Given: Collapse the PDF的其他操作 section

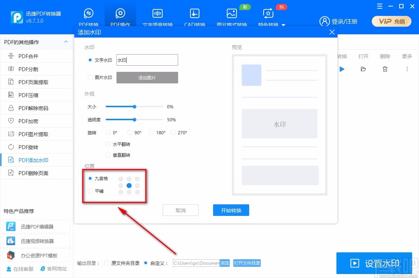Looking at the screenshot, I should 66,42.
